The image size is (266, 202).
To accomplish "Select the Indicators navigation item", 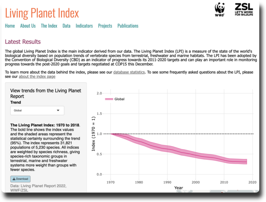I will point(84,26).
